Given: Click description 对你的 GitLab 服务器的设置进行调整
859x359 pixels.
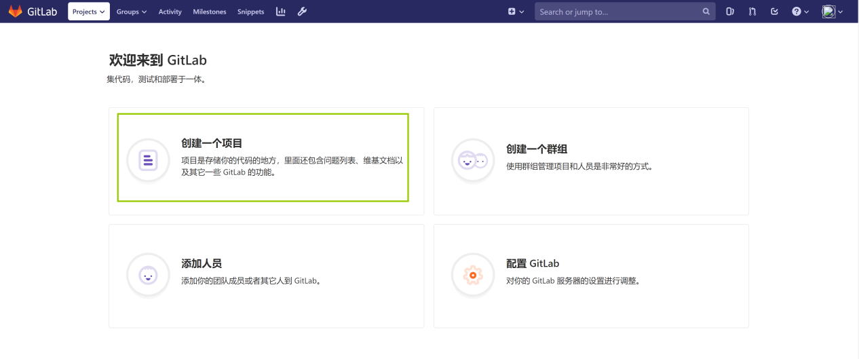Looking at the screenshot, I should coord(574,280).
